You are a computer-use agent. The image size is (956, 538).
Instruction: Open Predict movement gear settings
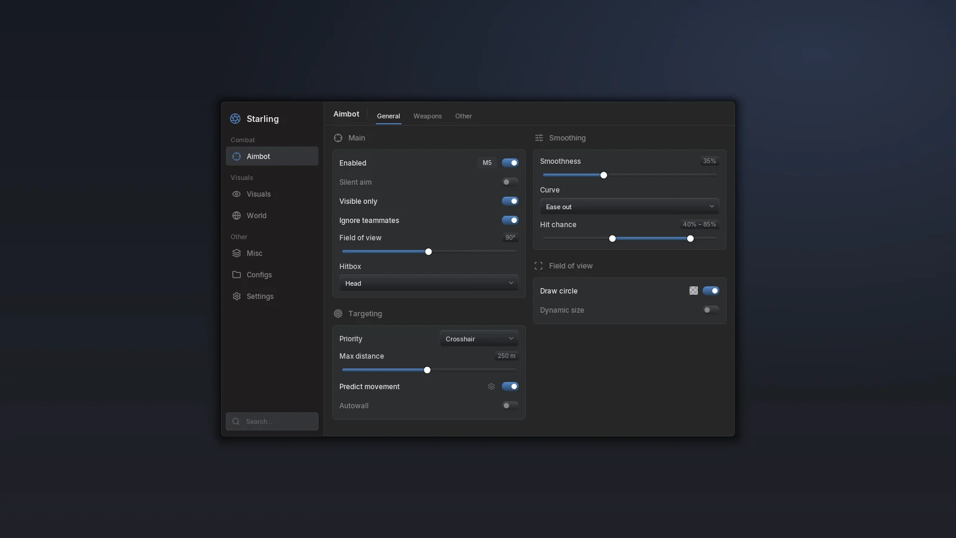(491, 387)
